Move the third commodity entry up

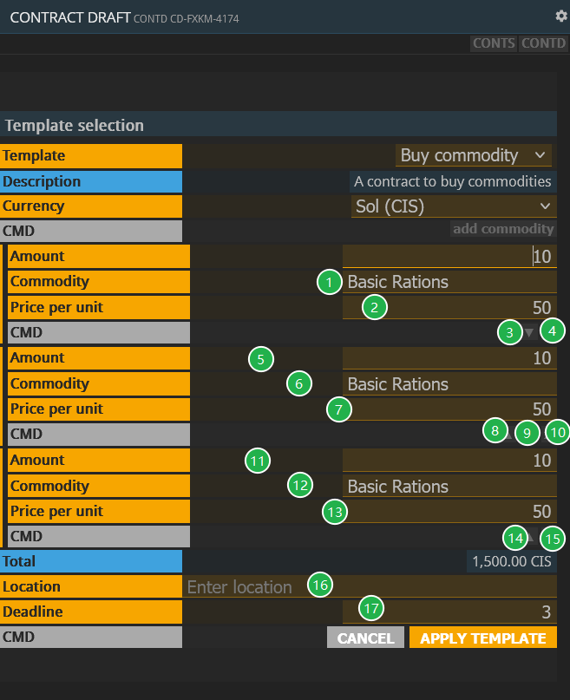click(529, 537)
